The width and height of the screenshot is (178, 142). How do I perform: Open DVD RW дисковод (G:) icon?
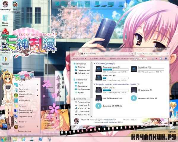pos(98,98)
